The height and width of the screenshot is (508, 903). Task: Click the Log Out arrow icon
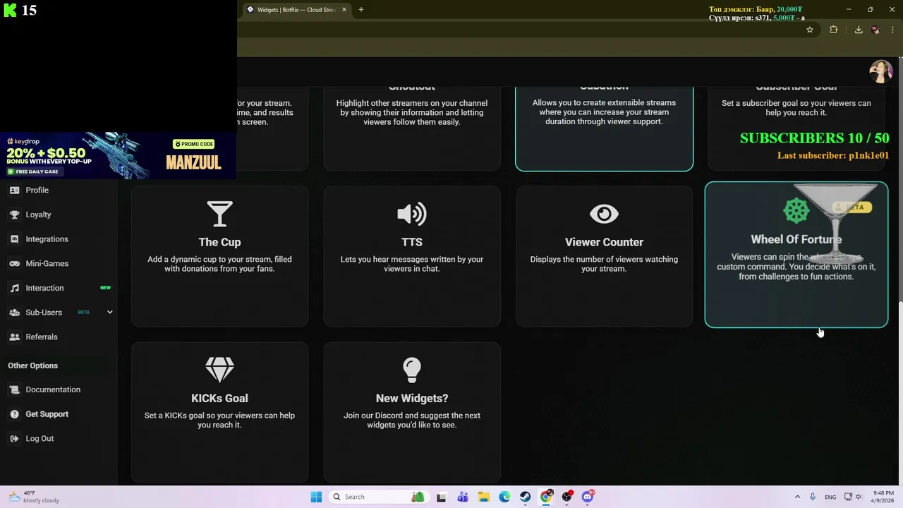(x=14, y=439)
